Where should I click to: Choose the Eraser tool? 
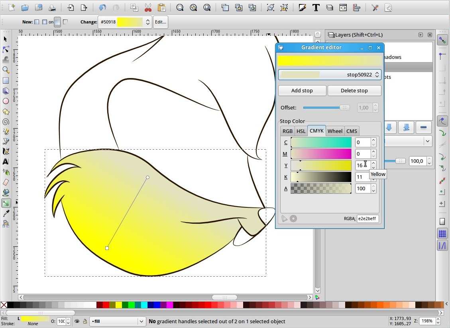point(6,182)
